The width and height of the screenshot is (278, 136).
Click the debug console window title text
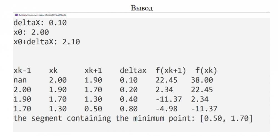42,15
